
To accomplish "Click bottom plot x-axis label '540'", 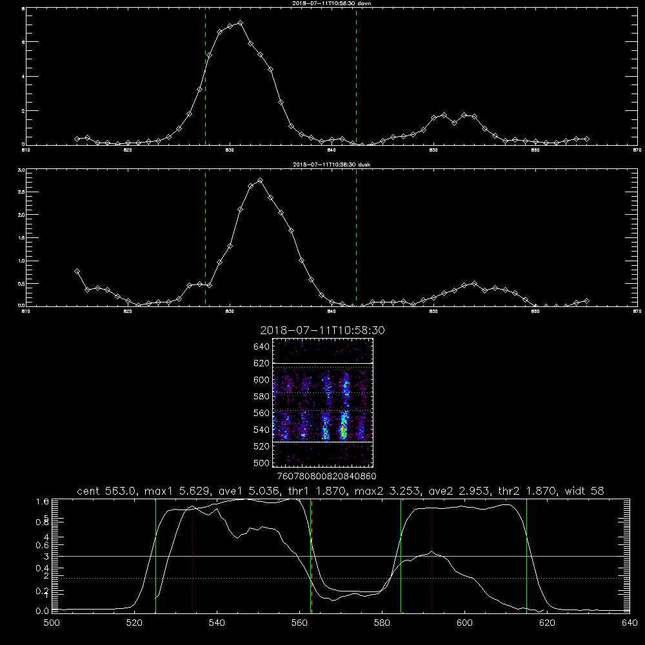I will 217,623.
